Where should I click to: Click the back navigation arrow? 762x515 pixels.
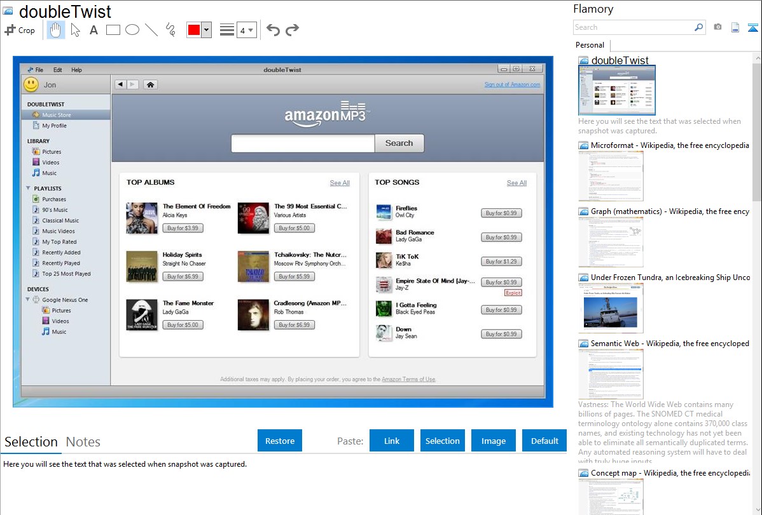point(120,84)
